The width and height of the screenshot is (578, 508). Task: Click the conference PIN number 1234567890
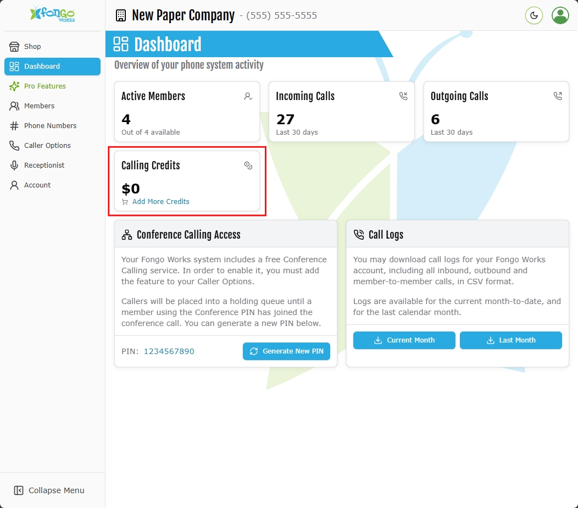click(169, 351)
